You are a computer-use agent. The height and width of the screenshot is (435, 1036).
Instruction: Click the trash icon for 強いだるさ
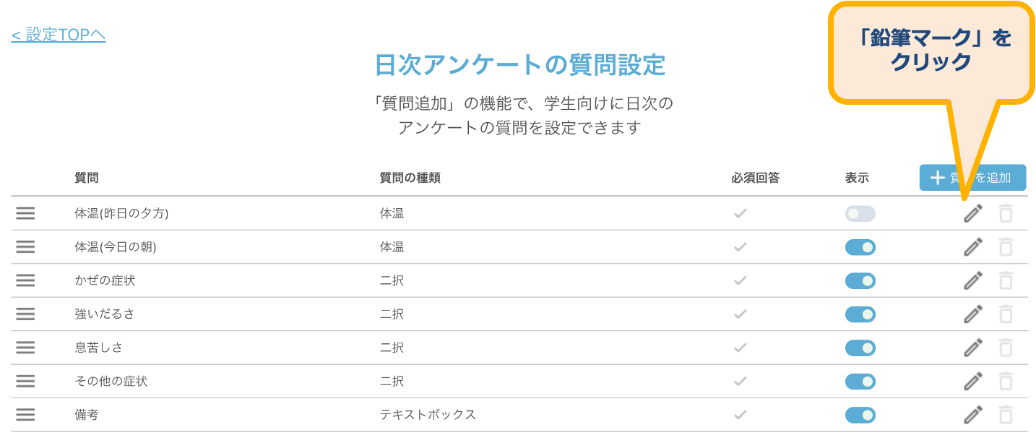pos(1006,314)
